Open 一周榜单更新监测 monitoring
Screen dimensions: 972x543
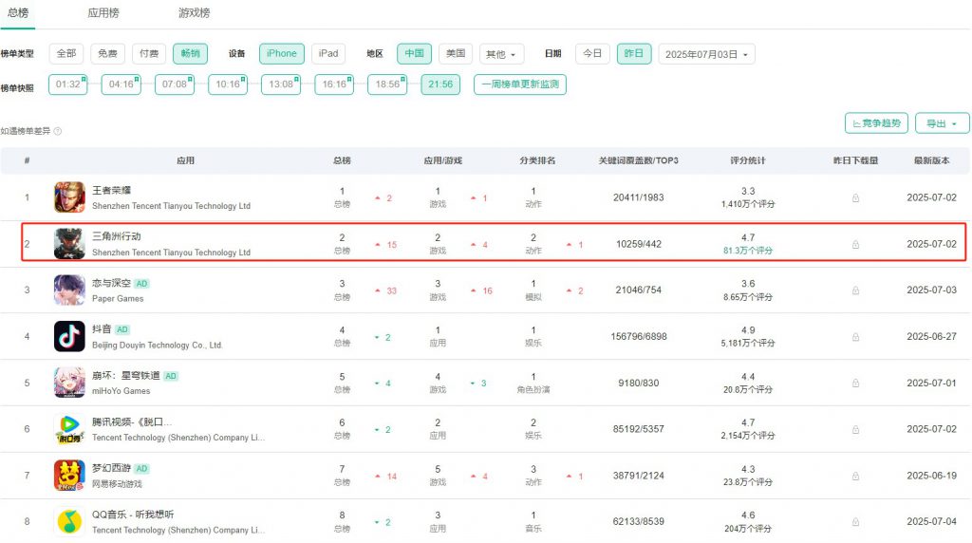(x=520, y=84)
